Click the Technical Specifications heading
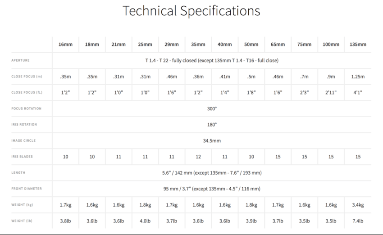383x235 pixels. (191, 11)
